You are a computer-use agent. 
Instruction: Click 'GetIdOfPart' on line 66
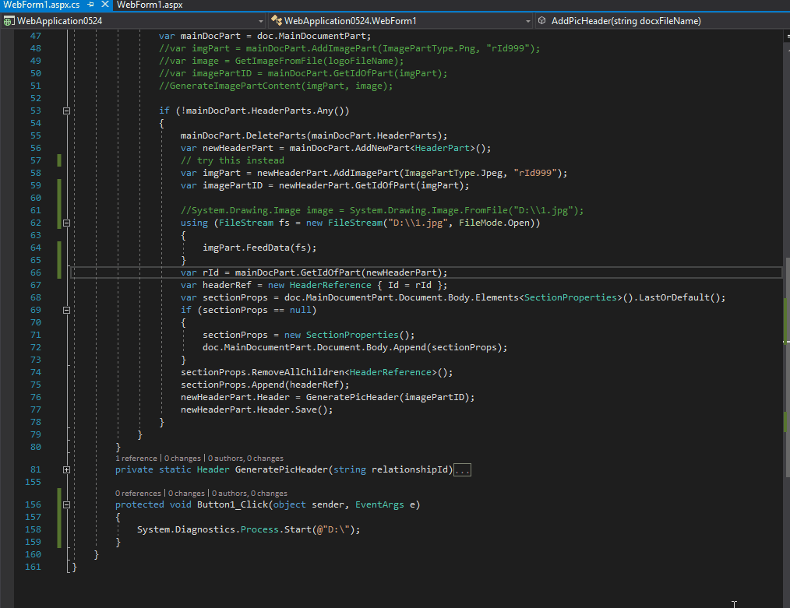coord(330,272)
